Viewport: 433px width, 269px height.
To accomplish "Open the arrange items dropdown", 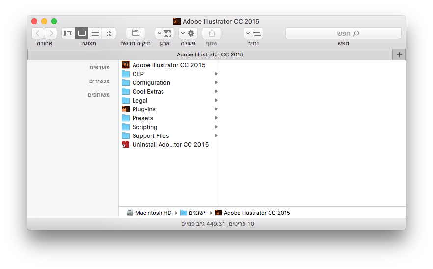I will tap(164, 33).
